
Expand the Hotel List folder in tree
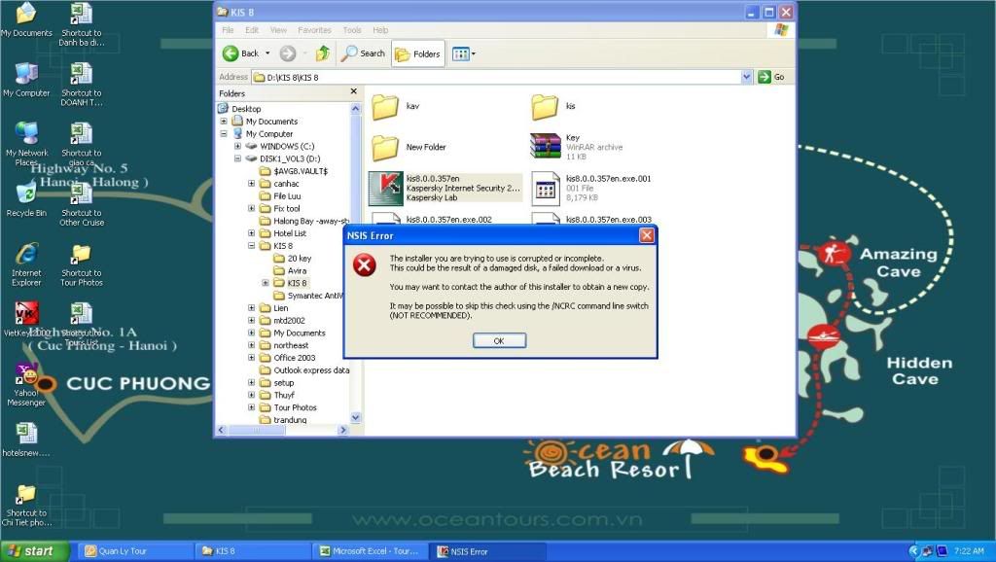tap(252, 233)
